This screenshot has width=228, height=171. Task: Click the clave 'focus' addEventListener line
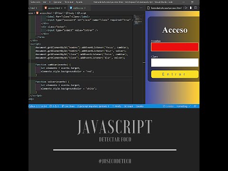[82, 54]
